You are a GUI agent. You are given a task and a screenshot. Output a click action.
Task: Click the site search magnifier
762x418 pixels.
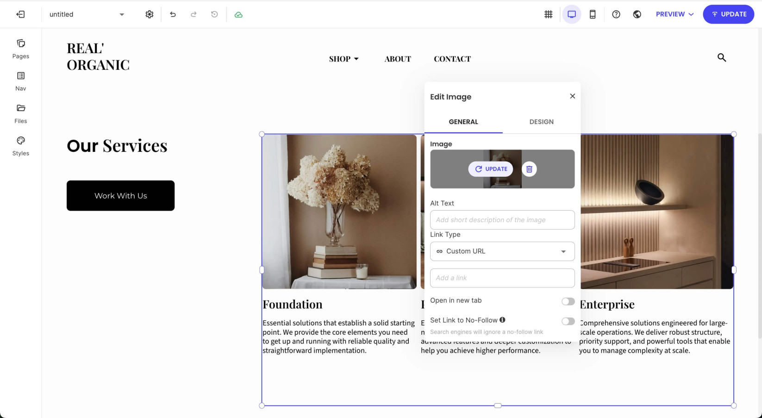click(x=722, y=57)
